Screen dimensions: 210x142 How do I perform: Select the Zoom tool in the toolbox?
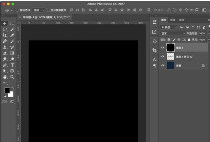pos(12,77)
